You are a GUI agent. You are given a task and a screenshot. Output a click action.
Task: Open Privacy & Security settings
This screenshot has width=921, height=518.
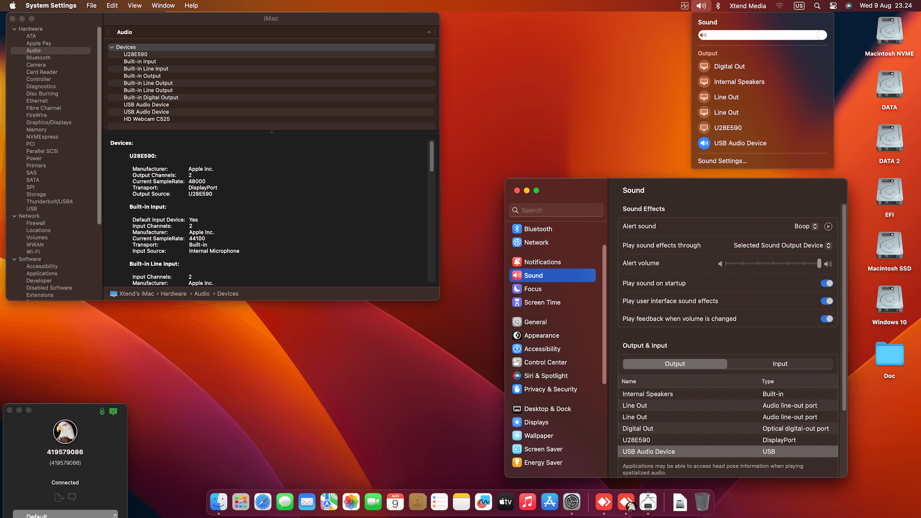553,389
